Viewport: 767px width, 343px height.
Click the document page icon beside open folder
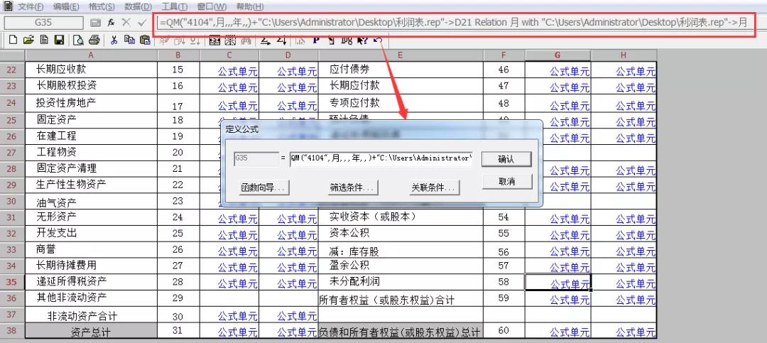(x=44, y=40)
